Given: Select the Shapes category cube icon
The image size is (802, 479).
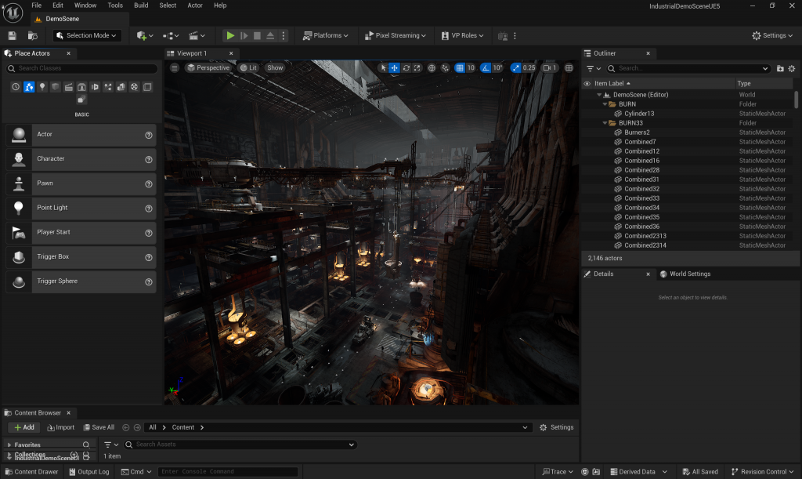Looking at the screenshot, I should pos(56,87).
